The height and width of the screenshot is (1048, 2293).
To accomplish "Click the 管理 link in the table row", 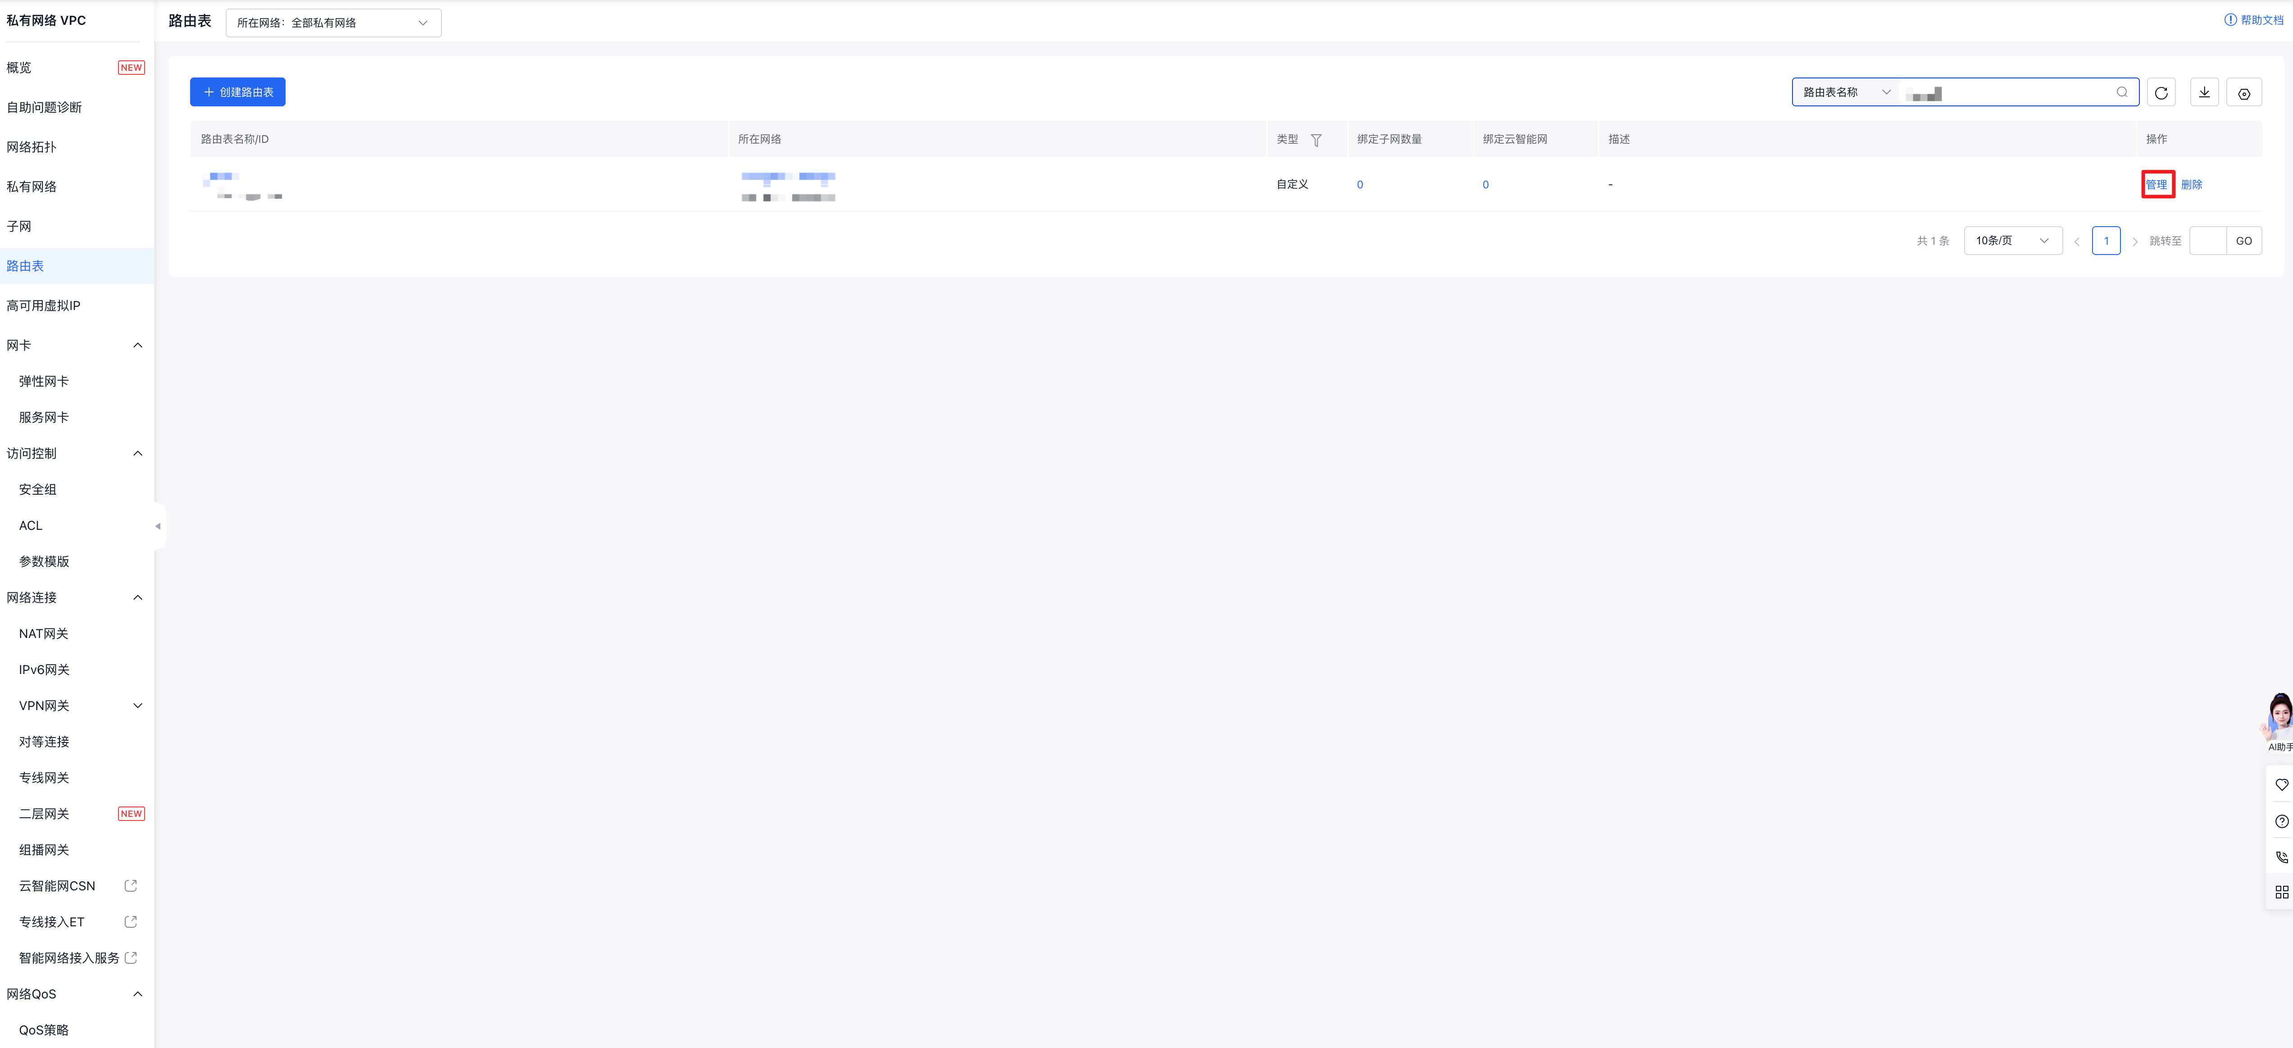I will point(2156,185).
